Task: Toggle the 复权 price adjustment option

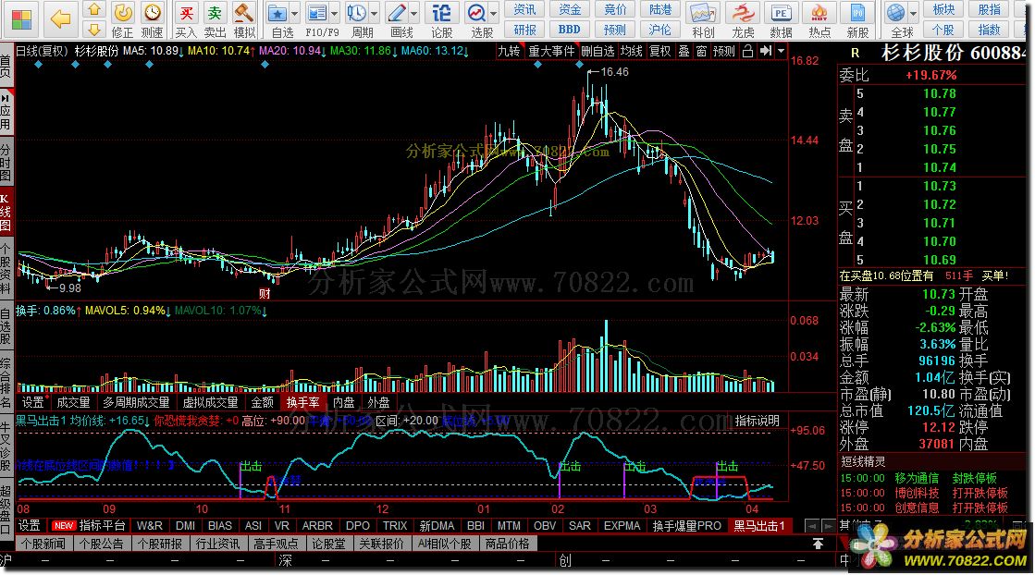Action: click(660, 51)
